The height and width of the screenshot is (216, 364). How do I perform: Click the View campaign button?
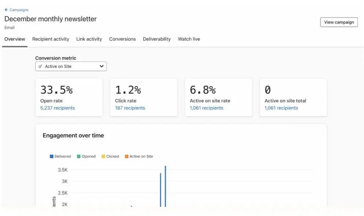point(339,22)
